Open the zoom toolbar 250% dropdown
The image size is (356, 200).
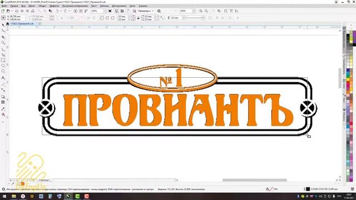[x=194, y=11]
